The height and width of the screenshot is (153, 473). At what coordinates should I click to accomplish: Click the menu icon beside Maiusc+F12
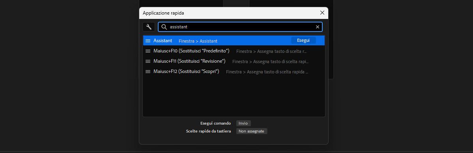coord(148,71)
